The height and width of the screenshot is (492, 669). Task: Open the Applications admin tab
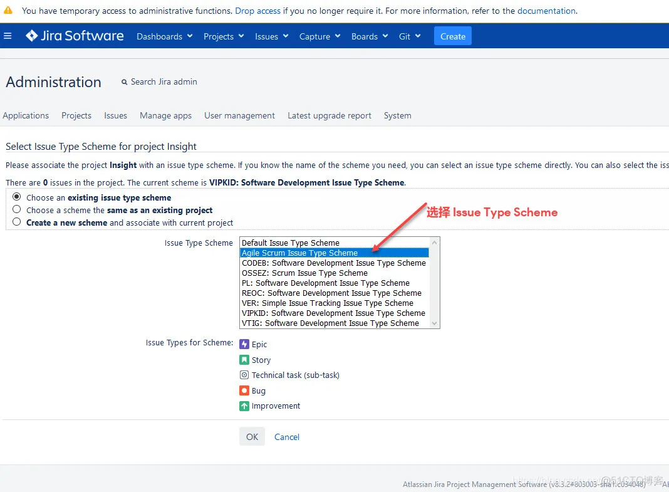point(26,116)
